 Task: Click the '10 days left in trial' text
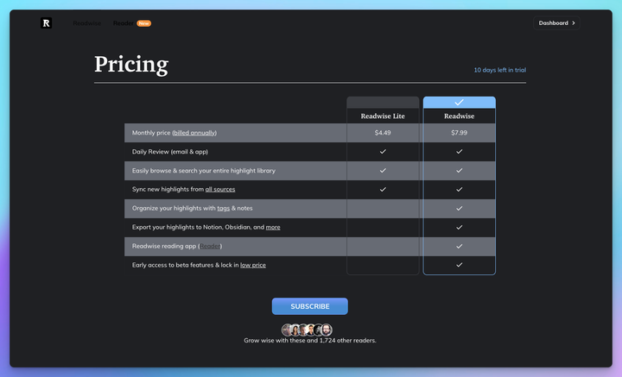point(499,70)
